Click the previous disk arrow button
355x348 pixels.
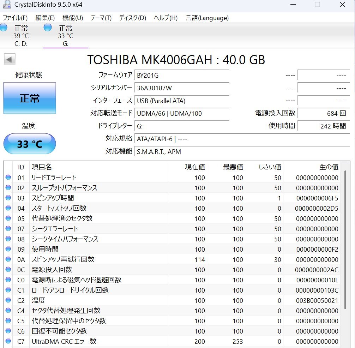(x=10, y=59)
